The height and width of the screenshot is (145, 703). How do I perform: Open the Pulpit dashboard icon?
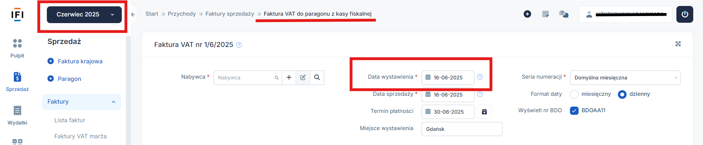[17, 44]
